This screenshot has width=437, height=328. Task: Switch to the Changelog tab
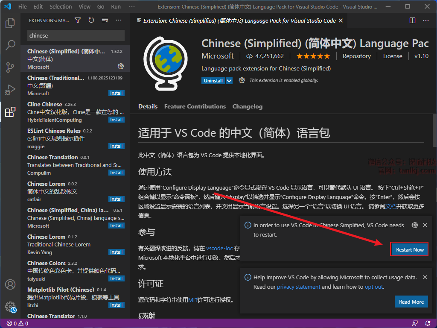click(247, 107)
